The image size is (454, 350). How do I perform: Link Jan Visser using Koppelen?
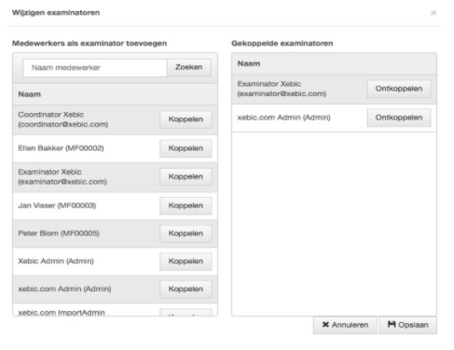tap(186, 205)
